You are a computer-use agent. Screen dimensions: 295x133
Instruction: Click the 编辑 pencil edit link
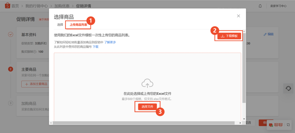pos(268,34)
